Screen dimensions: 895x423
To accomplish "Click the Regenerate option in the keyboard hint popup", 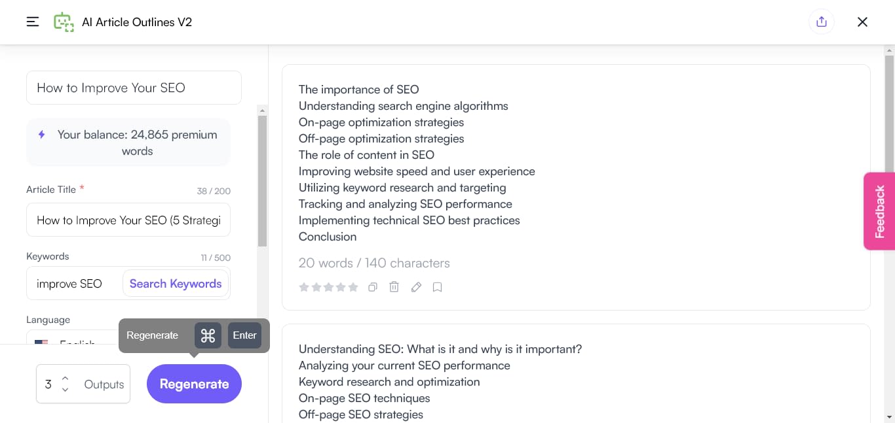I will click(152, 335).
